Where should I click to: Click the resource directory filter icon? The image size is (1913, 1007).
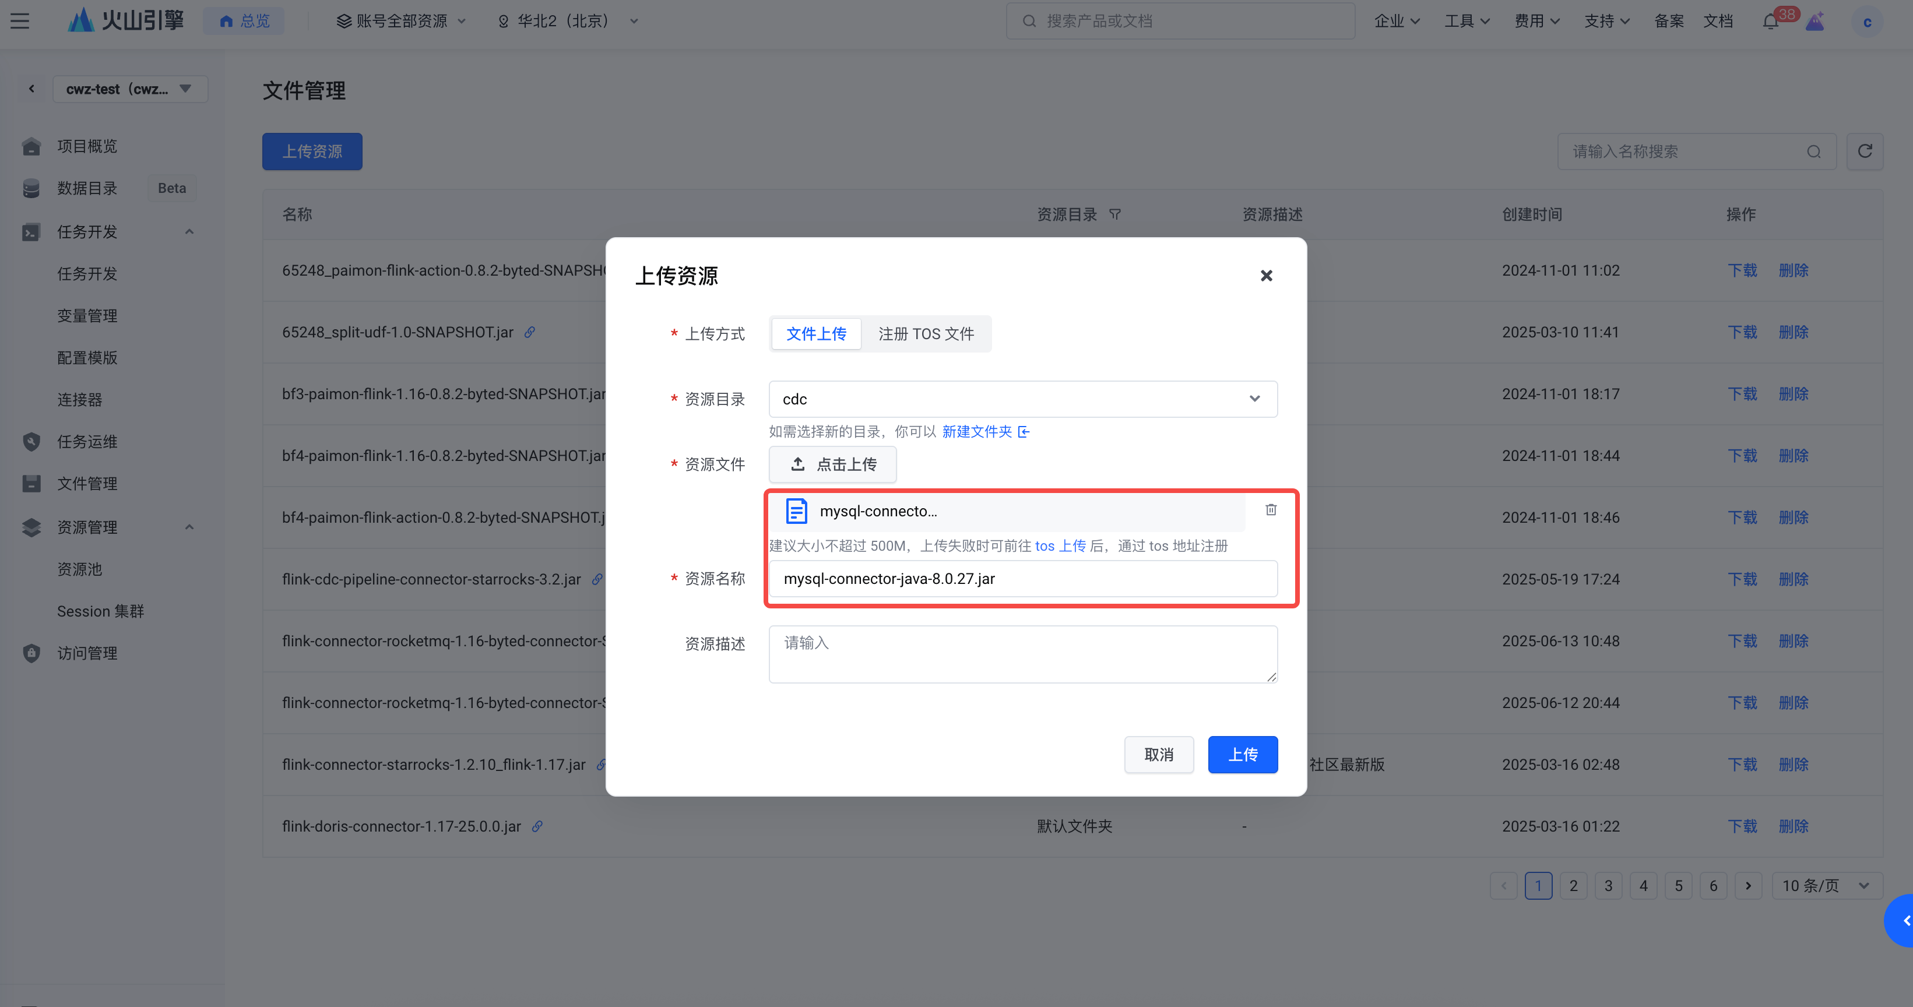(x=1114, y=214)
